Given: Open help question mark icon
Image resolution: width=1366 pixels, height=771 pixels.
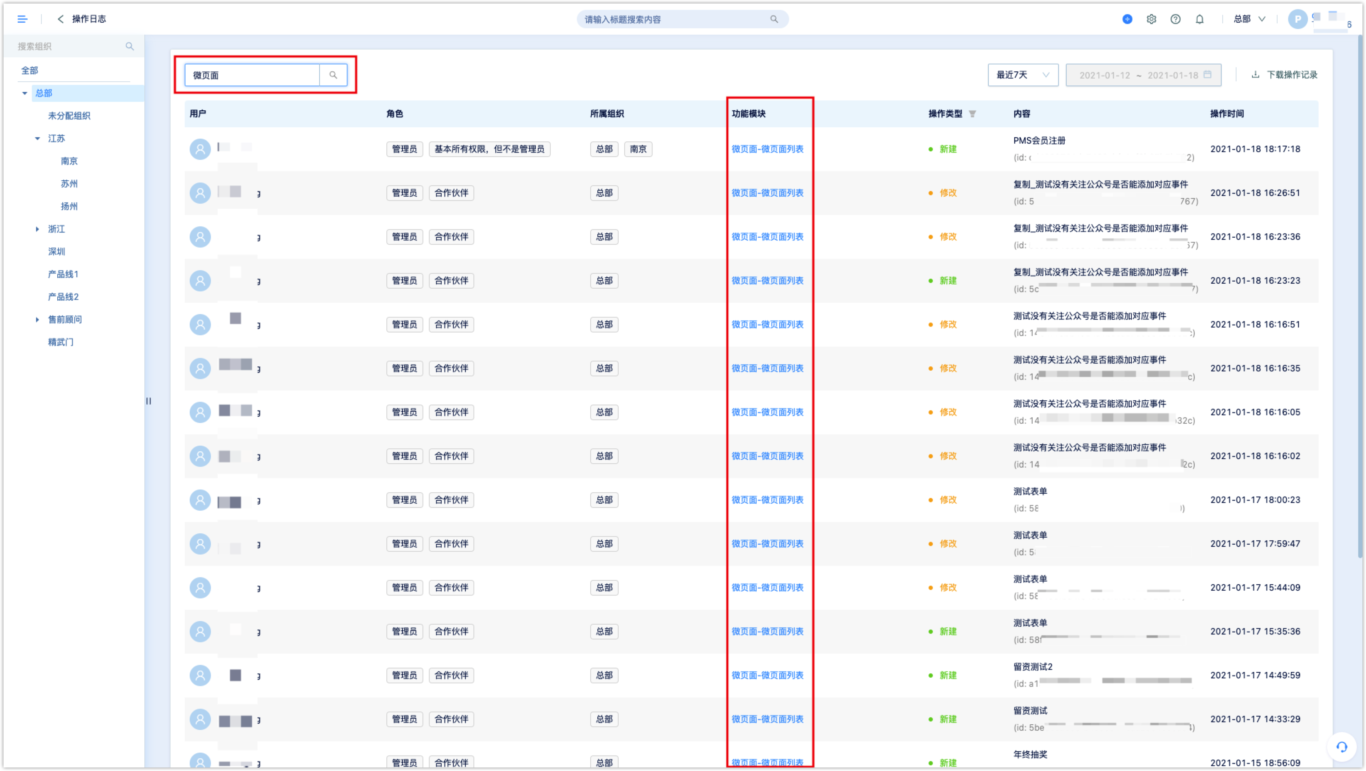Looking at the screenshot, I should (1175, 19).
